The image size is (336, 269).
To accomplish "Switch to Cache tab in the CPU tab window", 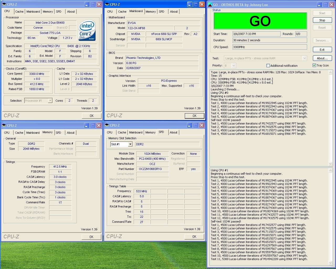I will click(x=19, y=12).
